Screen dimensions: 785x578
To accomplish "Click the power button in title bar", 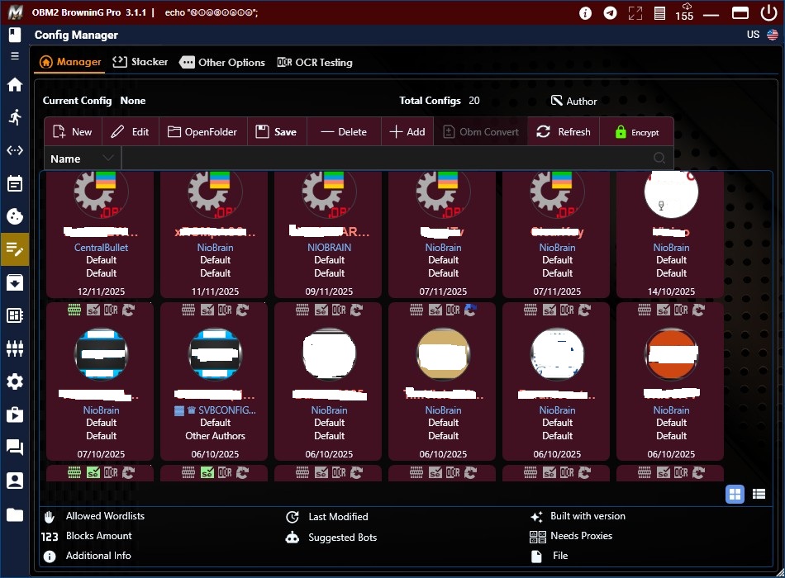I will coord(768,12).
